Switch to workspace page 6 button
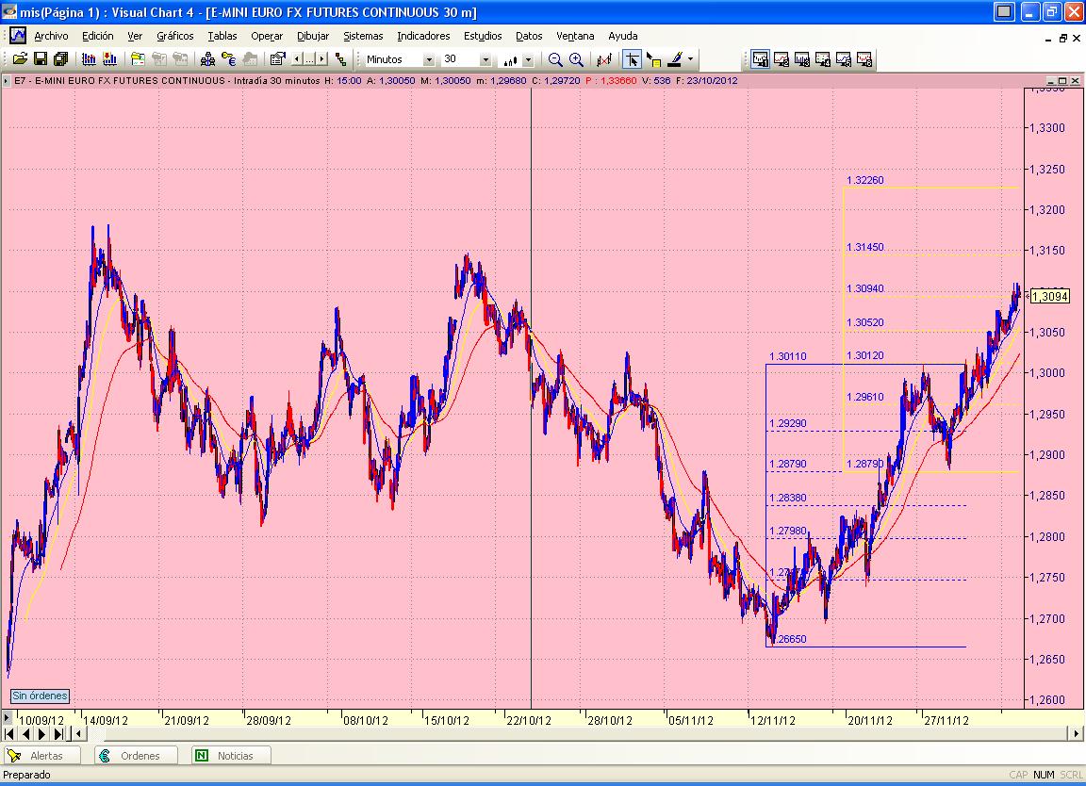The height and width of the screenshot is (786, 1086). point(864,59)
